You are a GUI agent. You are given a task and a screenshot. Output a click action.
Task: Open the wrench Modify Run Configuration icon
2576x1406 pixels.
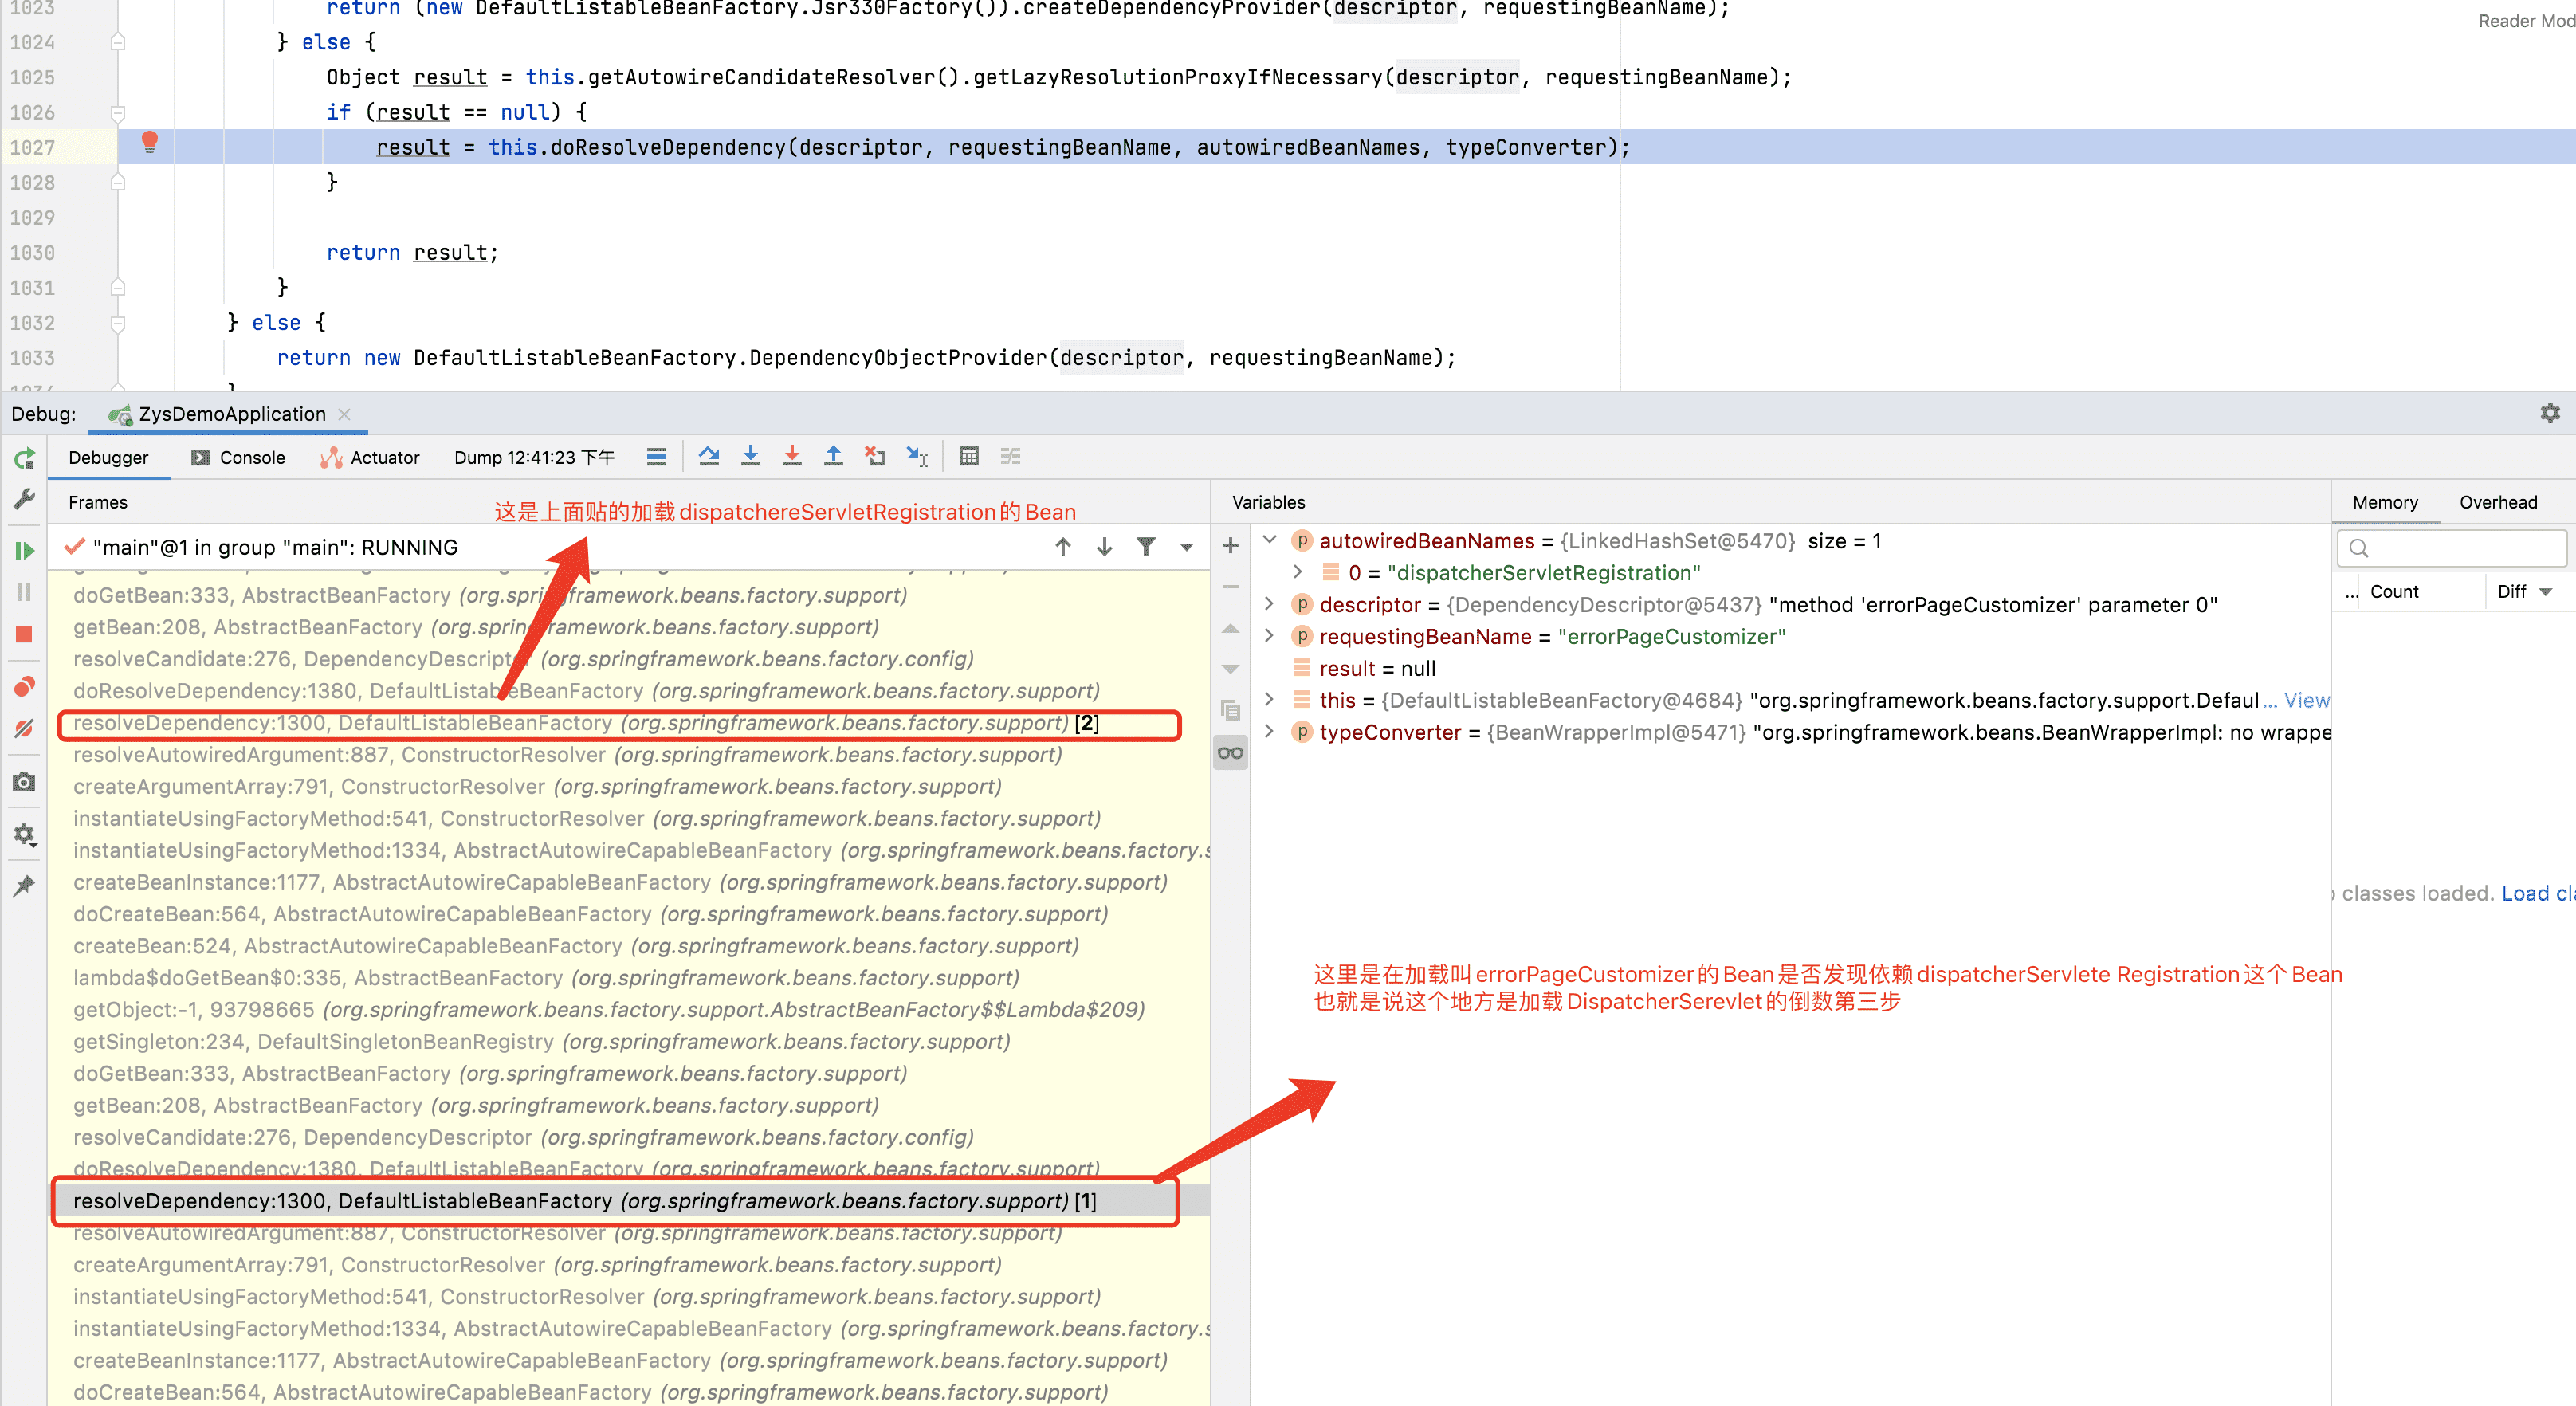(24, 498)
